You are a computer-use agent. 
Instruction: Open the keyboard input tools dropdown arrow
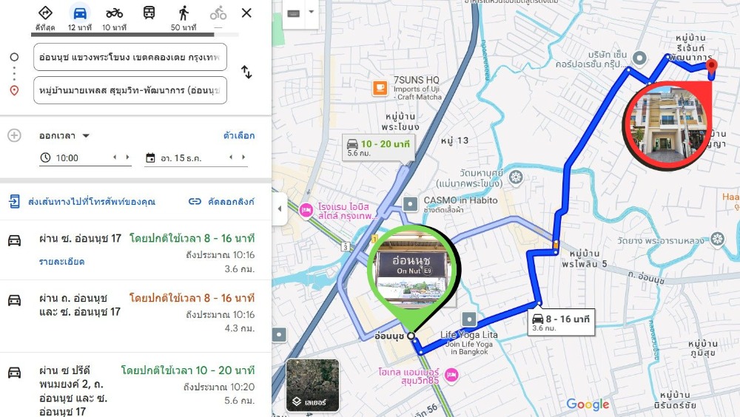[312, 12]
